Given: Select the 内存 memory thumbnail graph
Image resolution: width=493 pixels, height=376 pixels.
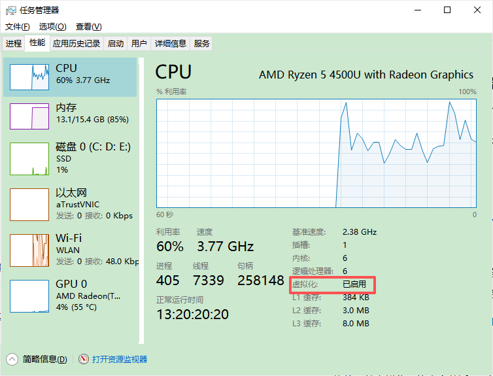Looking at the screenshot, I should point(29,116).
